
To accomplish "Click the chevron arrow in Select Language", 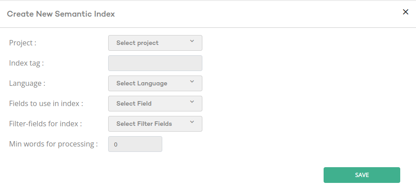I will click(x=192, y=82).
